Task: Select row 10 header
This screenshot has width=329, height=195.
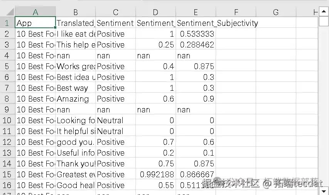Action: coord(7,120)
